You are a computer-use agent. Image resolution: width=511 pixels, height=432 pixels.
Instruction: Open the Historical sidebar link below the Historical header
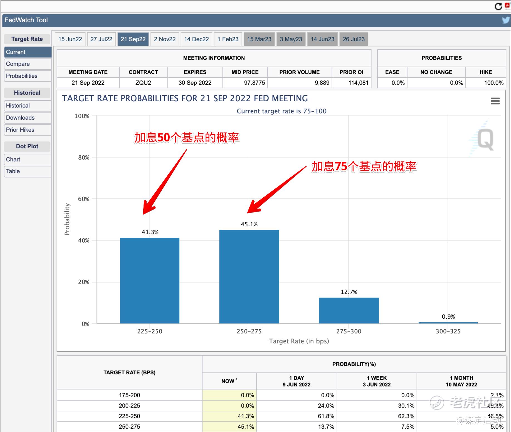28,106
